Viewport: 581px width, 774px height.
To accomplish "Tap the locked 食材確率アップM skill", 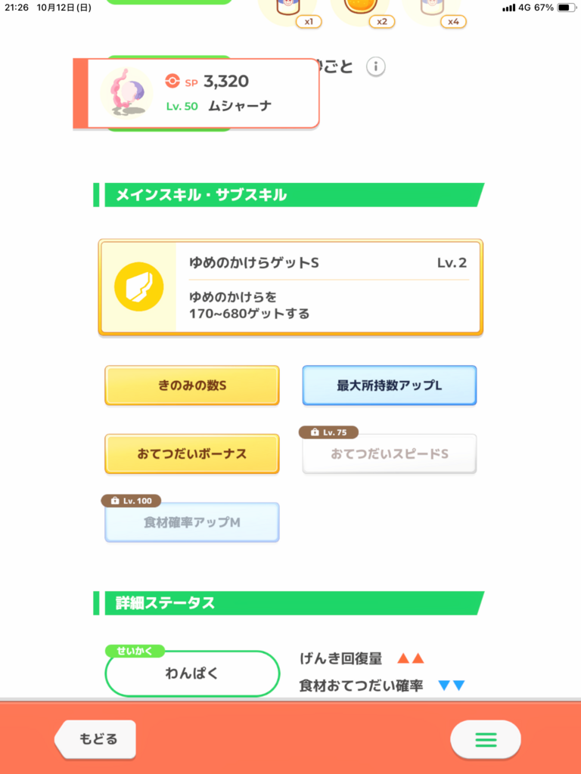I will pyautogui.click(x=192, y=523).
